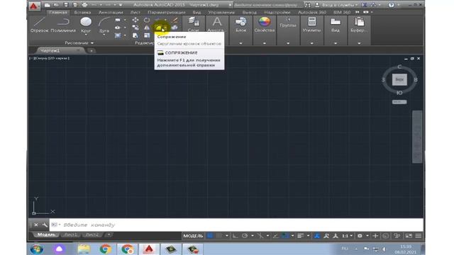The height and width of the screenshot is (255, 454).
Task: Click the taskbar volume speaker icon
Action: (384, 249)
